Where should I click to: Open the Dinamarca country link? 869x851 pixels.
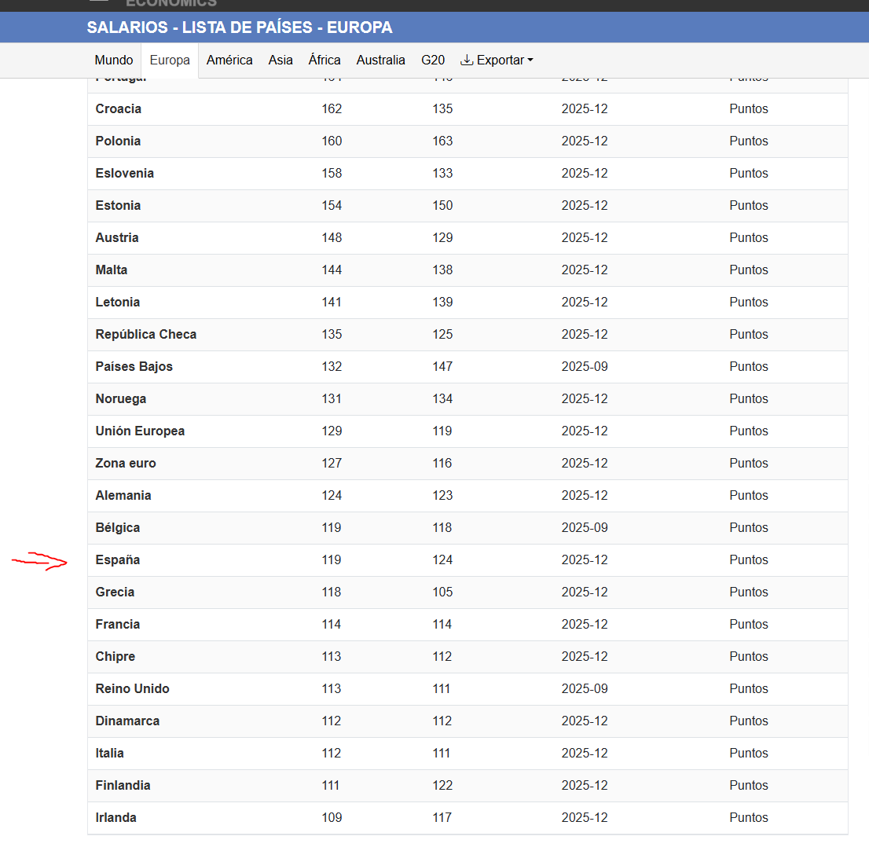point(127,720)
